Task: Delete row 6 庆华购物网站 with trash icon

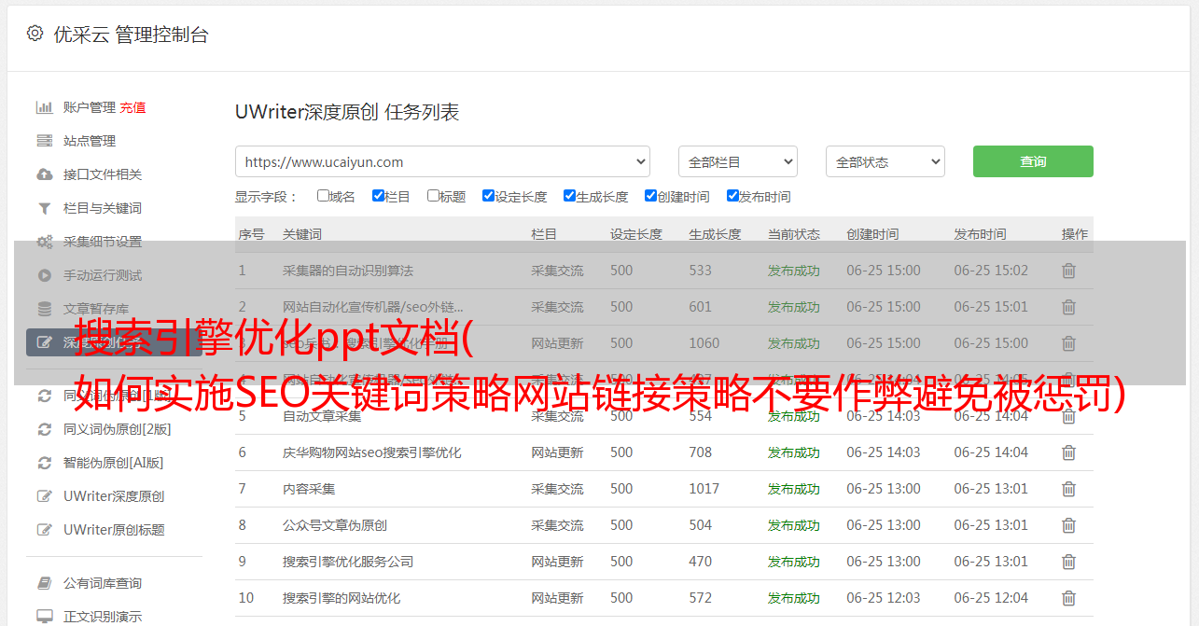Action: pyautogui.click(x=1068, y=452)
